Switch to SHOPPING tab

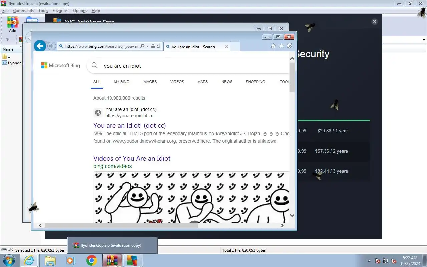[x=255, y=82]
